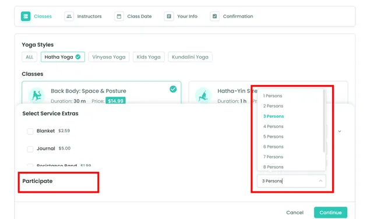Click the $14.99 price tag
370x219 pixels.
(x=115, y=101)
